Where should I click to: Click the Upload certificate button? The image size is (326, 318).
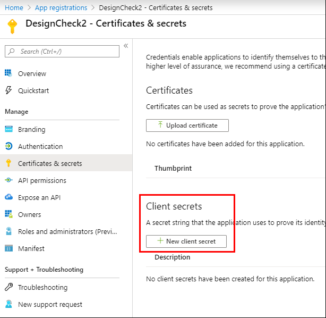point(187,125)
